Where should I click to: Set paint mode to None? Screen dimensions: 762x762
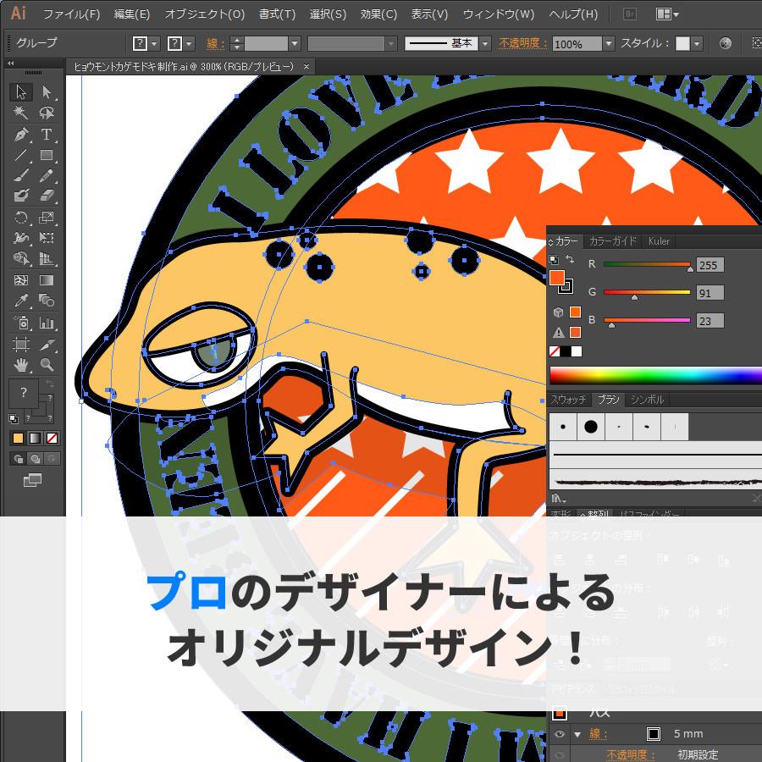52,439
